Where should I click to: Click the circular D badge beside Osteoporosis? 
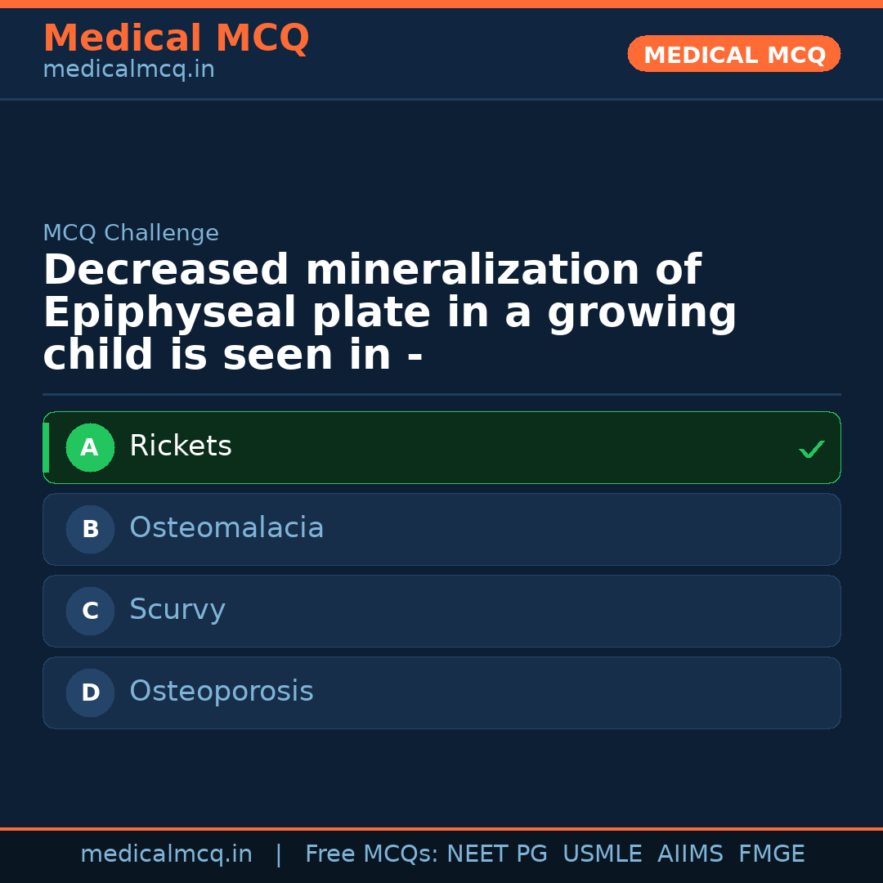pos(90,693)
